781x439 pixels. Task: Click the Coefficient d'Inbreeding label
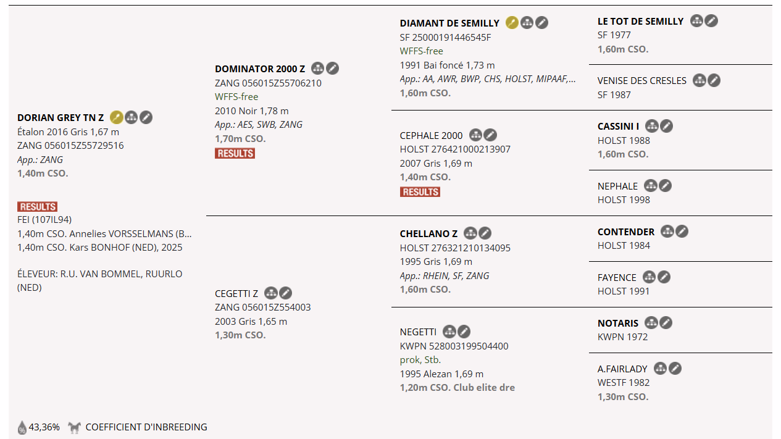point(146,427)
